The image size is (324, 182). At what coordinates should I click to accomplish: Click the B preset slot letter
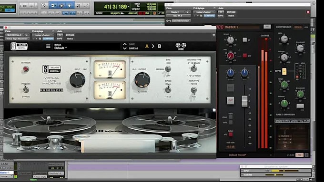pos(159,46)
